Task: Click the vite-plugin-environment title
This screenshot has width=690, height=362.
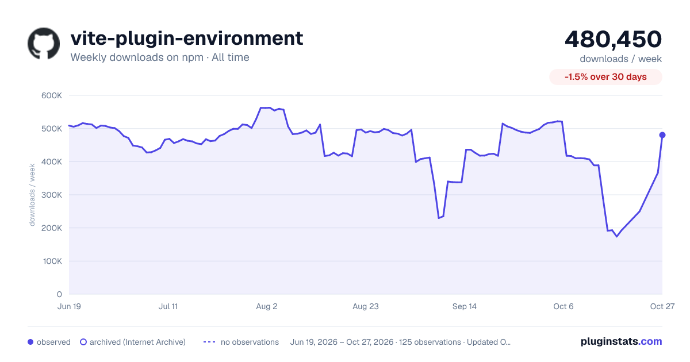Action: coord(187,38)
